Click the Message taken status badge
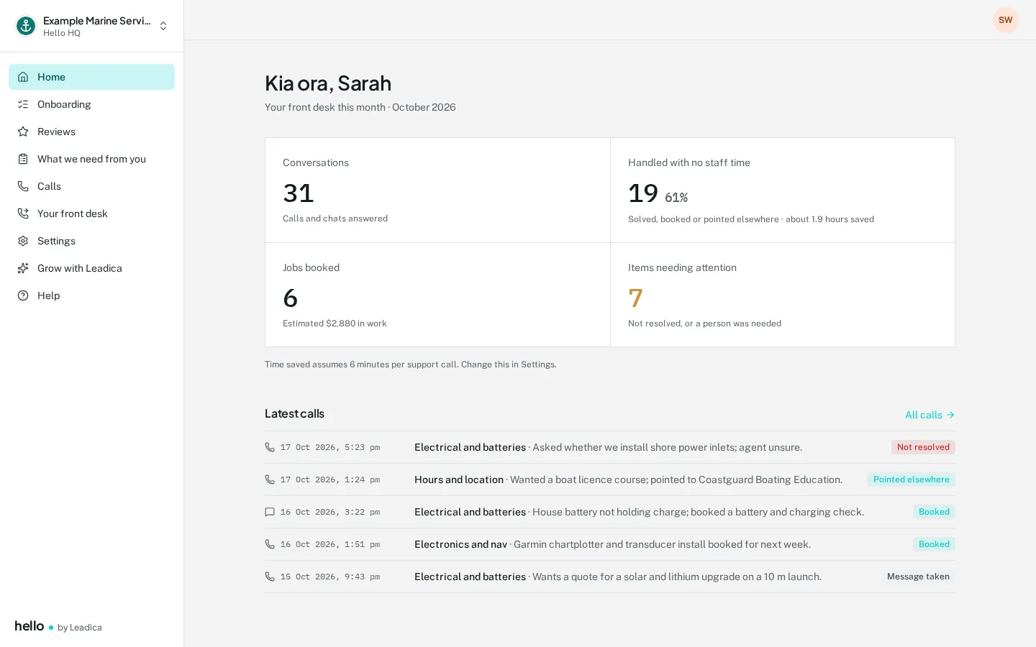This screenshot has height=647, width=1036. pos(918,577)
